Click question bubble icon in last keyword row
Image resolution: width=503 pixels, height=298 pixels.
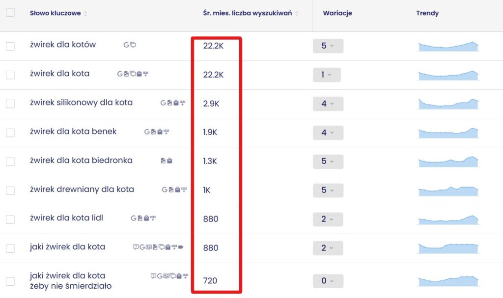153,276
